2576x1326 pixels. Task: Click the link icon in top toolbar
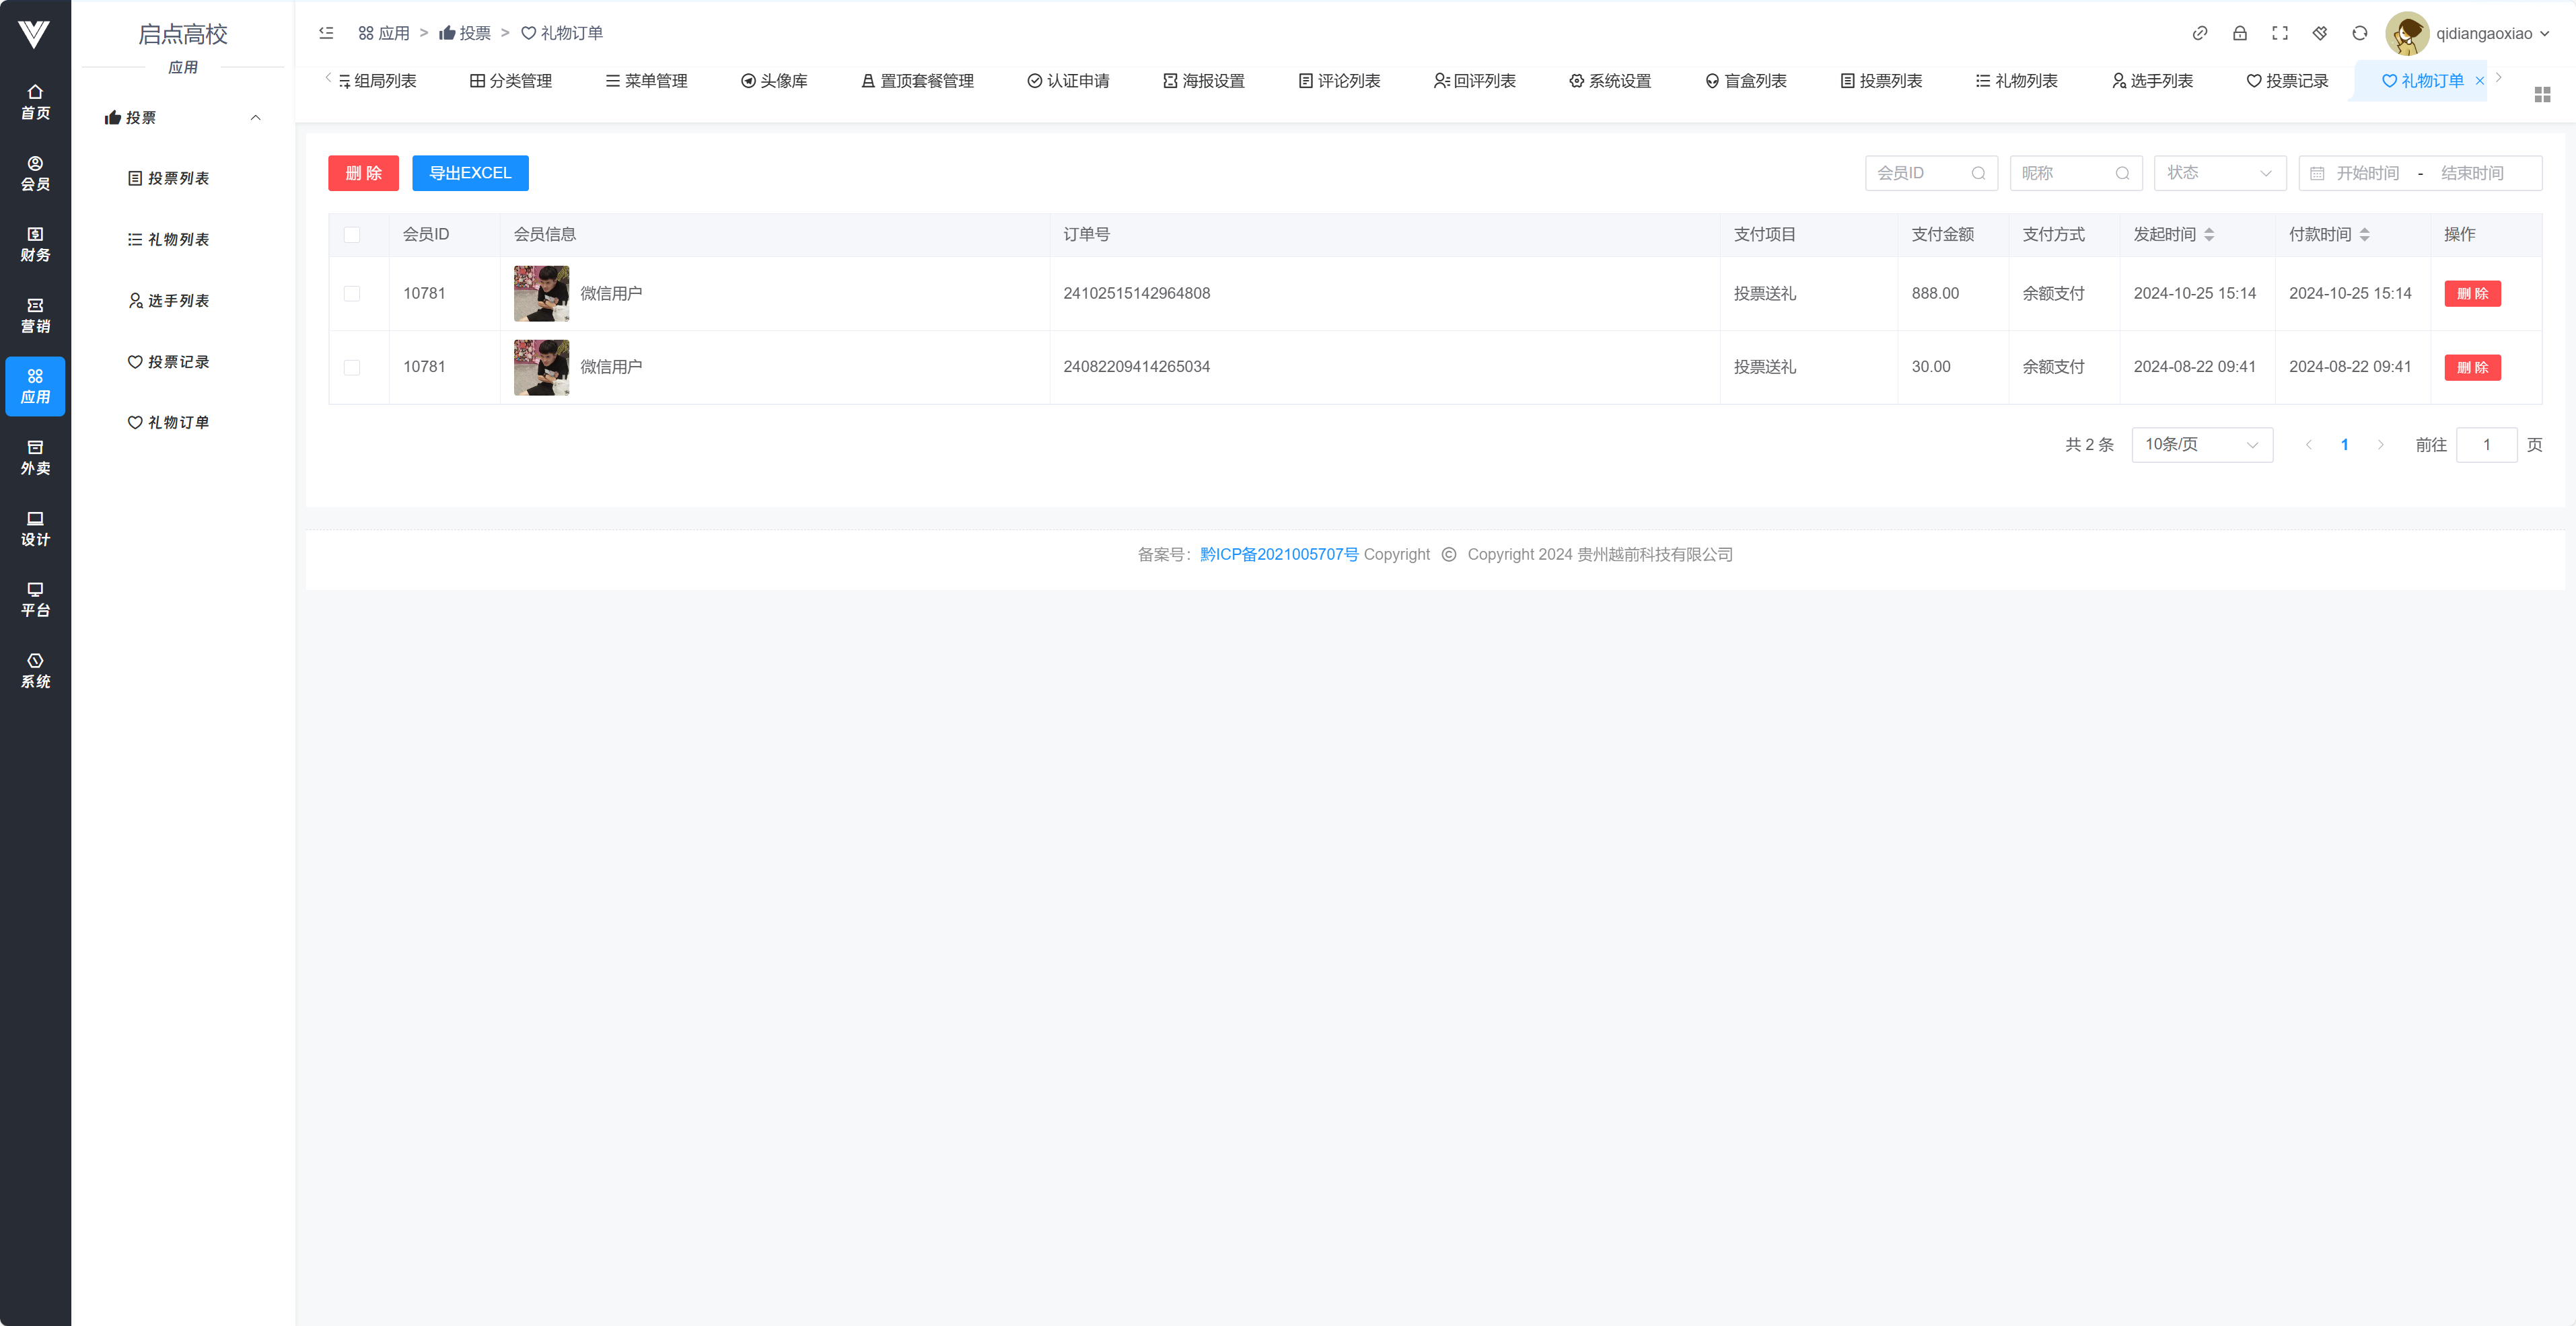click(2199, 33)
